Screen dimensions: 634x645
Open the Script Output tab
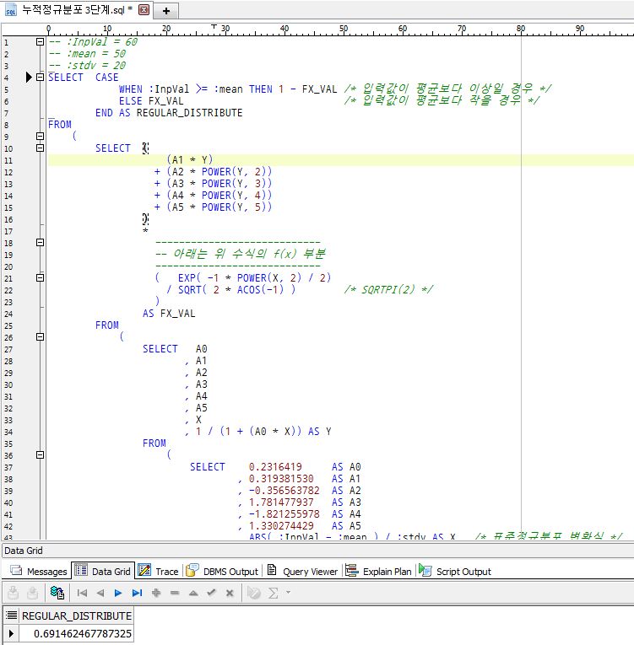(x=455, y=571)
